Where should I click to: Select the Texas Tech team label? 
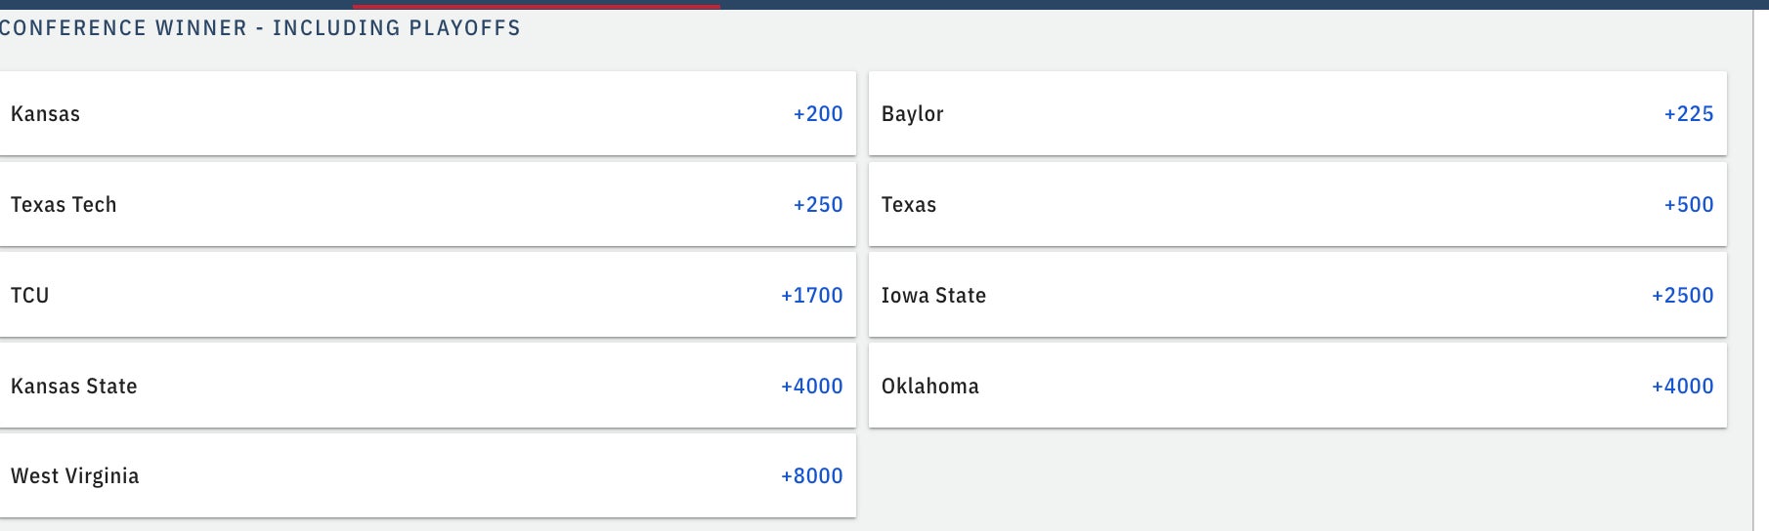pyautogui.click(x=64, y=205)
